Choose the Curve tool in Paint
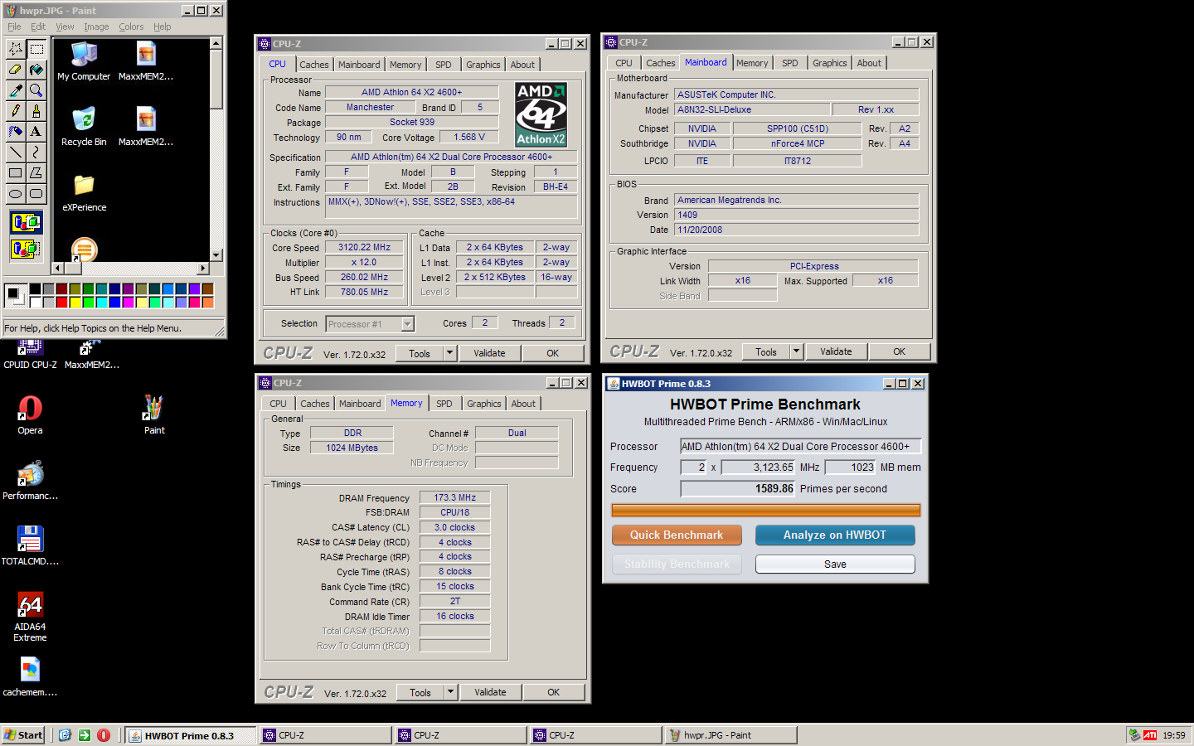This screenshot has height=746, width=1194. [36, 153]
